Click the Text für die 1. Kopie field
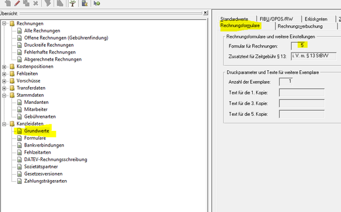Viewport: 341px width, 212px height. [302, 92]
